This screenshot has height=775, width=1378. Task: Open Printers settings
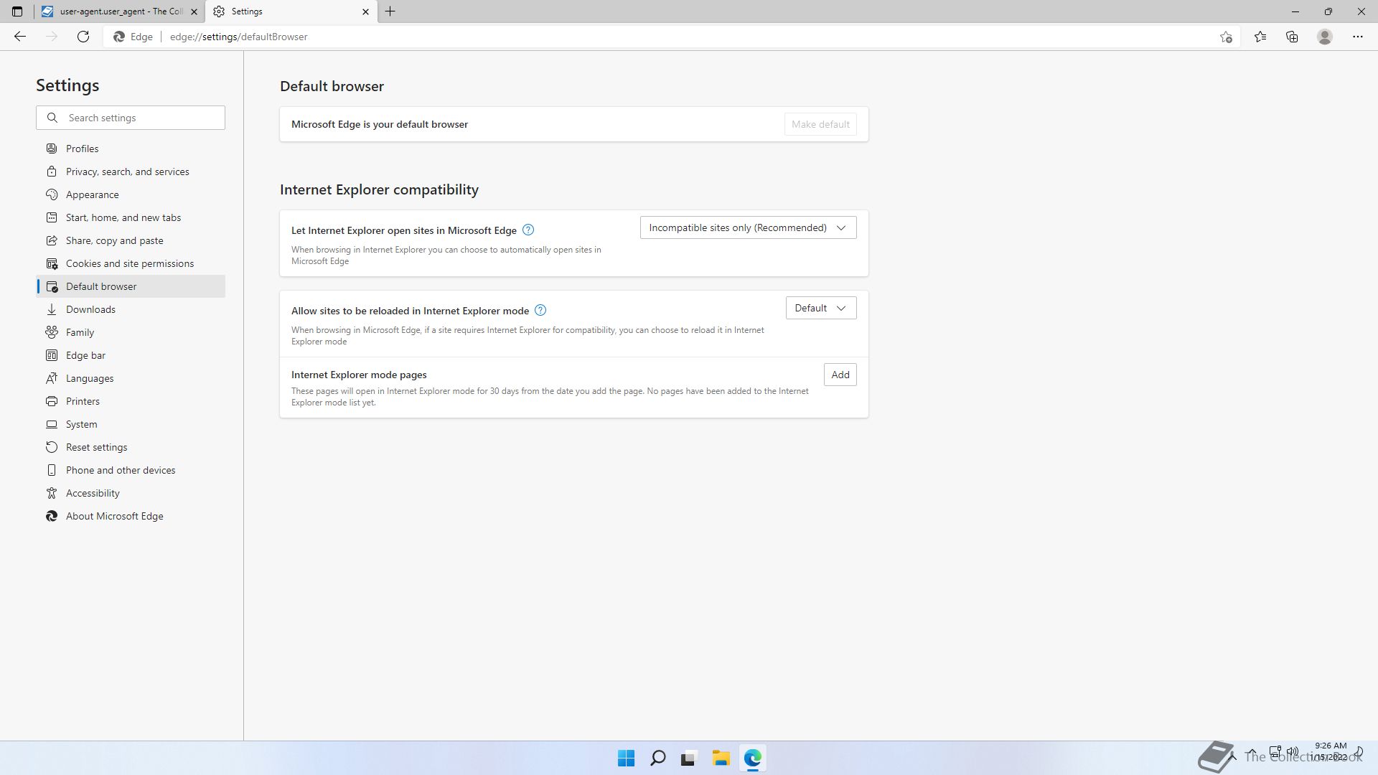pos(131,401)
